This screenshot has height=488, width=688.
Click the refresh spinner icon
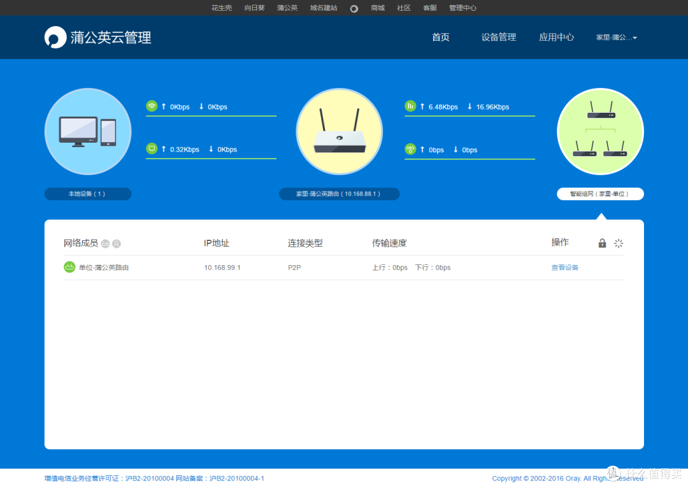pos(618,243)
